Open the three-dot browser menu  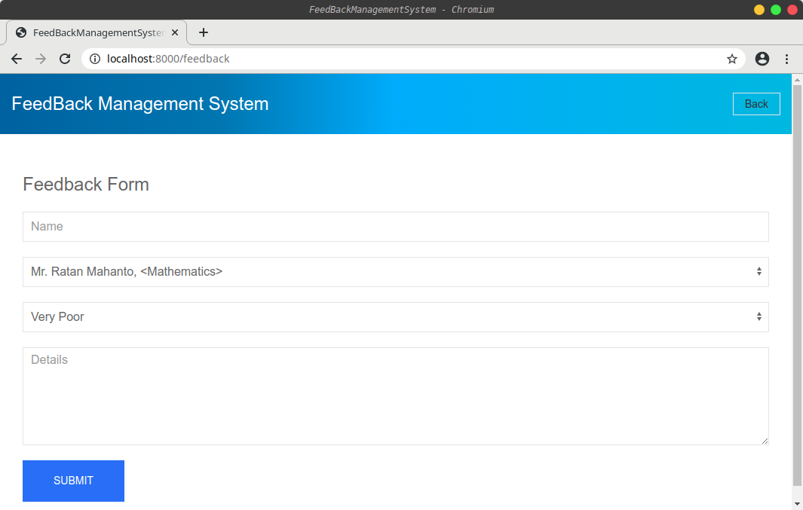pos(787,59)
